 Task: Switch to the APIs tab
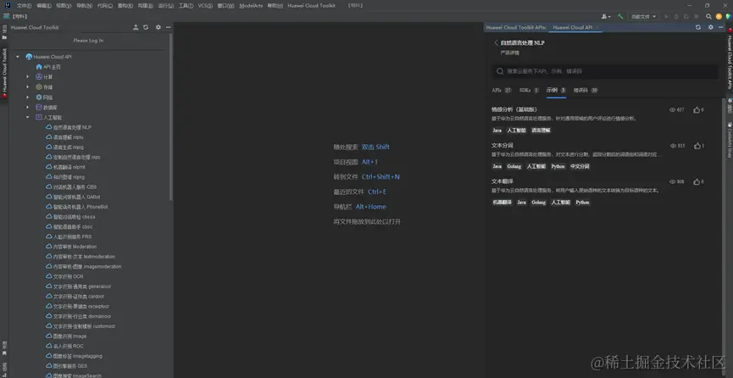[x=502, y=90]
